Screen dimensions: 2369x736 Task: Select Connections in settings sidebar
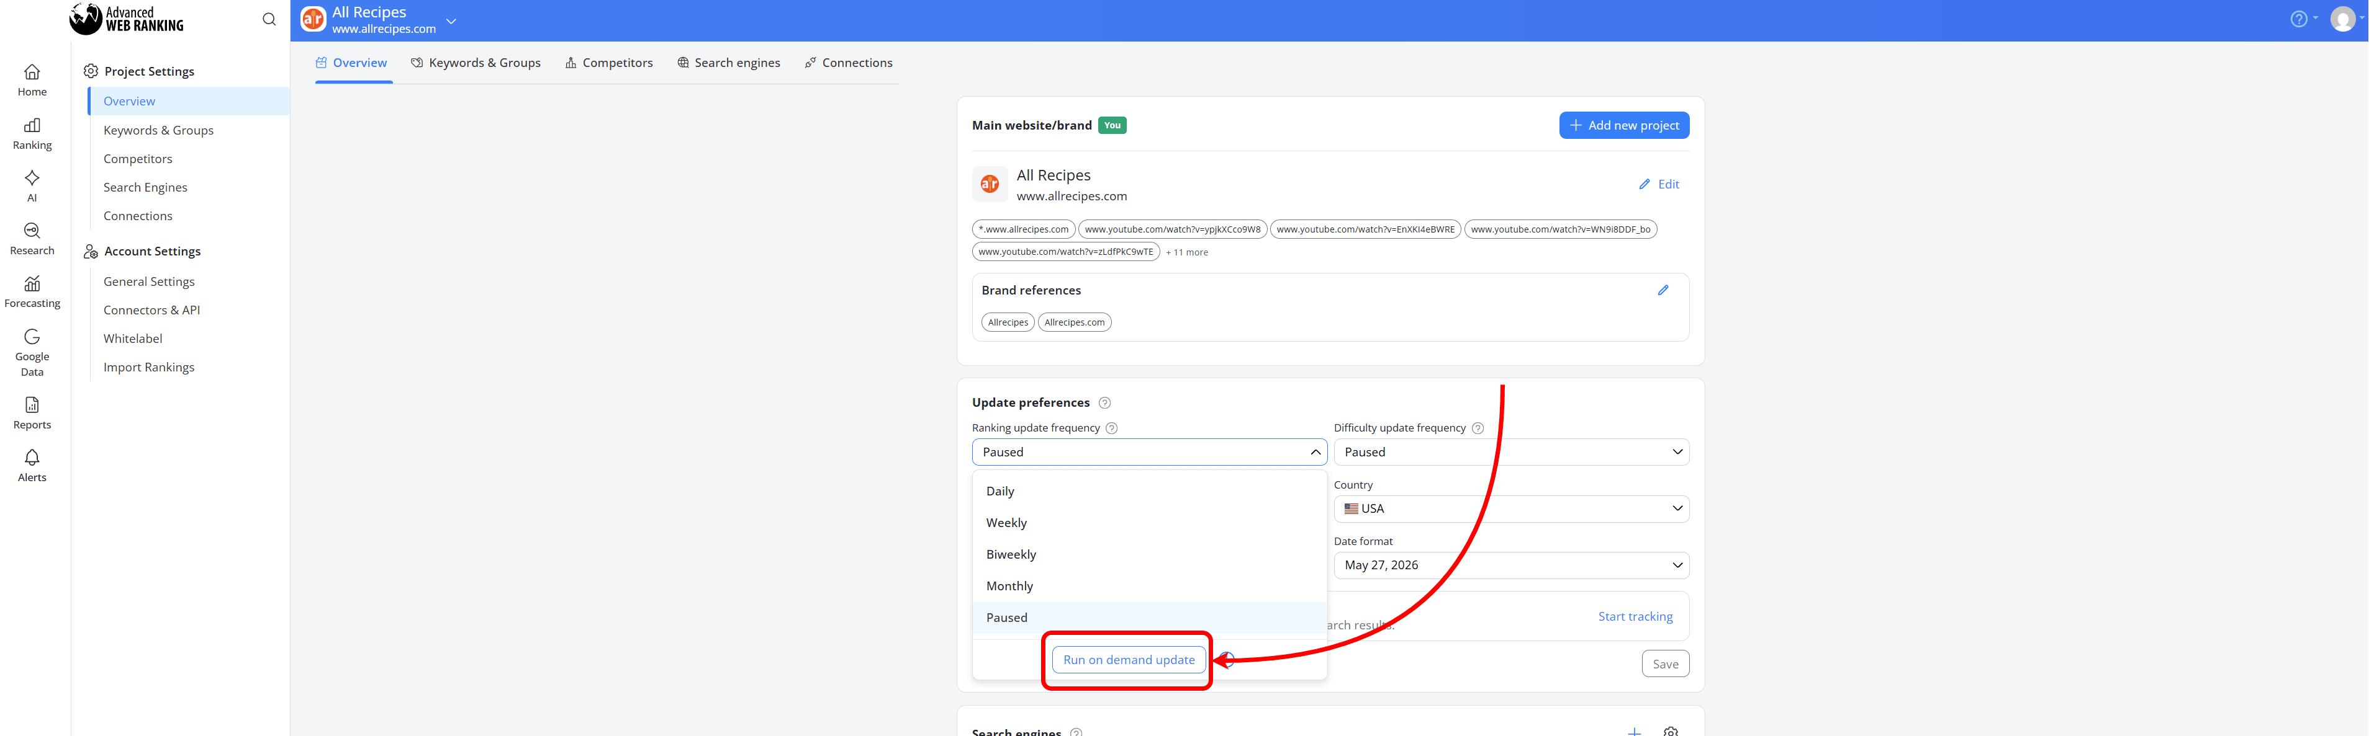(x=138, y=216)
